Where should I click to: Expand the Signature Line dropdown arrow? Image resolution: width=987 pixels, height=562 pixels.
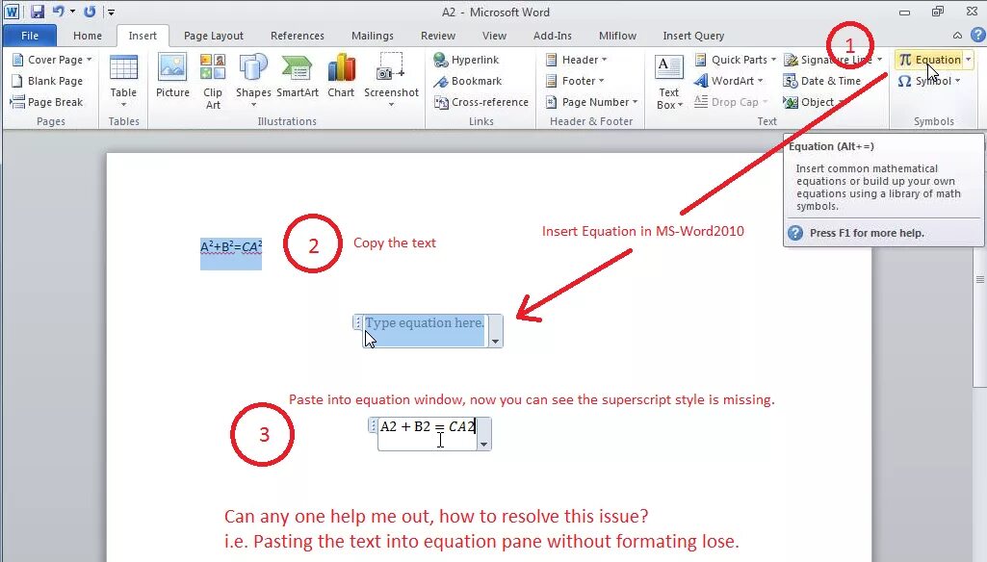(x=879, y=60)
